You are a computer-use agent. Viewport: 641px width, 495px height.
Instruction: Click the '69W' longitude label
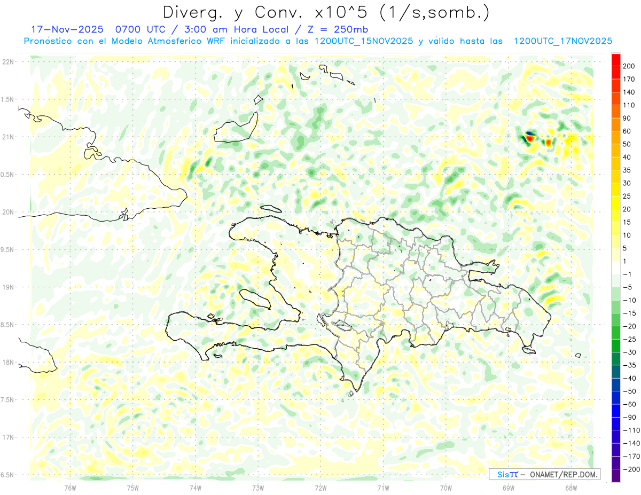tap(509, 488)
